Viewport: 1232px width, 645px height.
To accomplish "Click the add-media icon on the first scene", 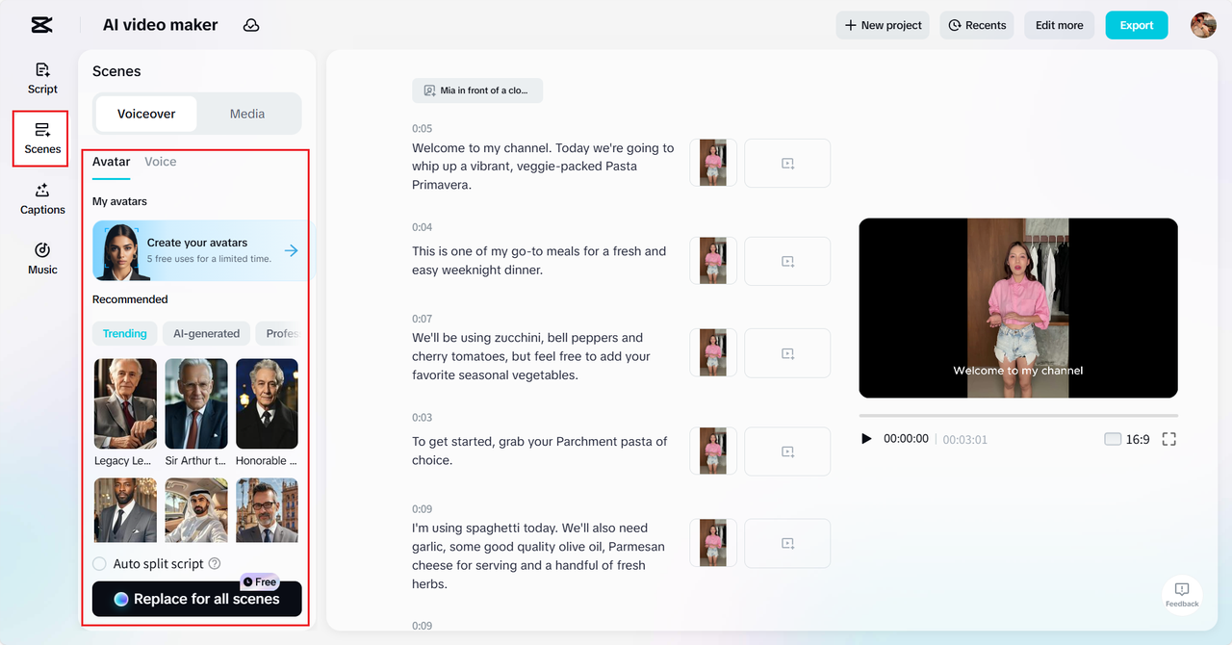I will [x=787, y=163].
